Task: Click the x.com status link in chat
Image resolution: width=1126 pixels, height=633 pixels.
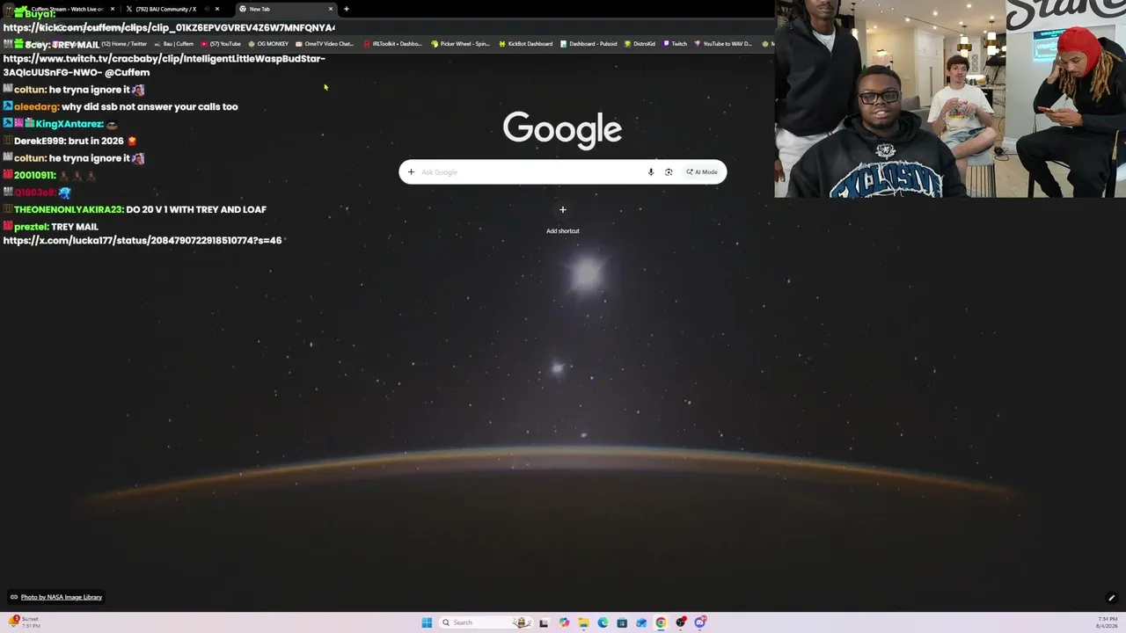Action: click(143, 240)
